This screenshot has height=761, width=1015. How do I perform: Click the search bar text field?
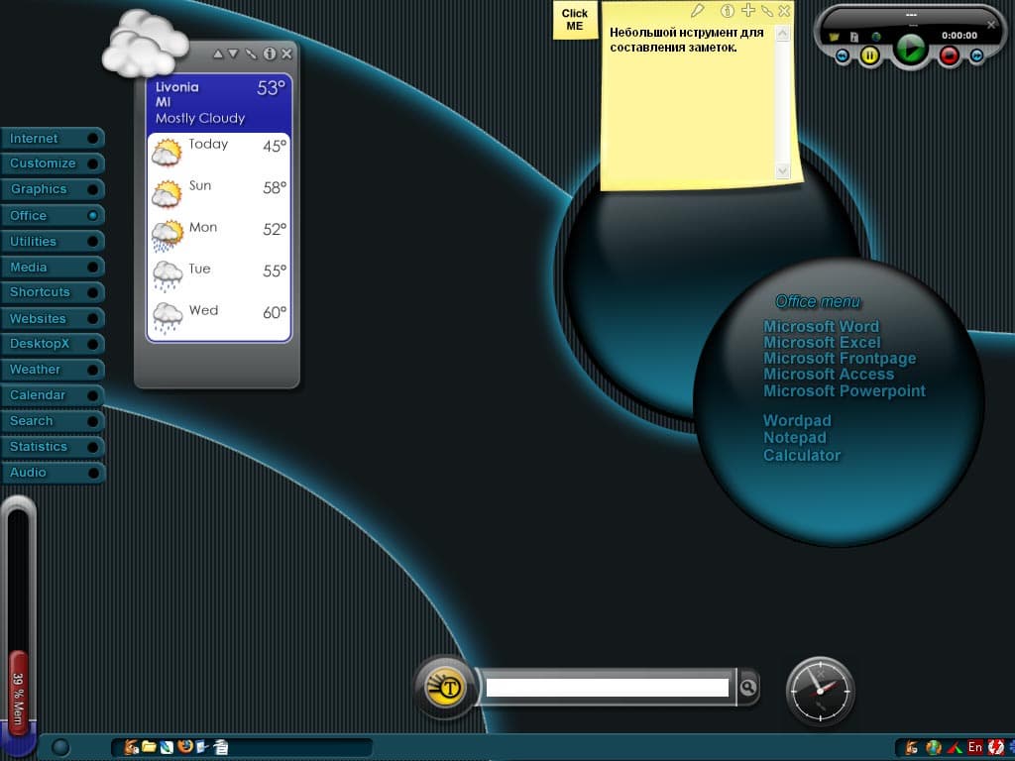[608, 688]
